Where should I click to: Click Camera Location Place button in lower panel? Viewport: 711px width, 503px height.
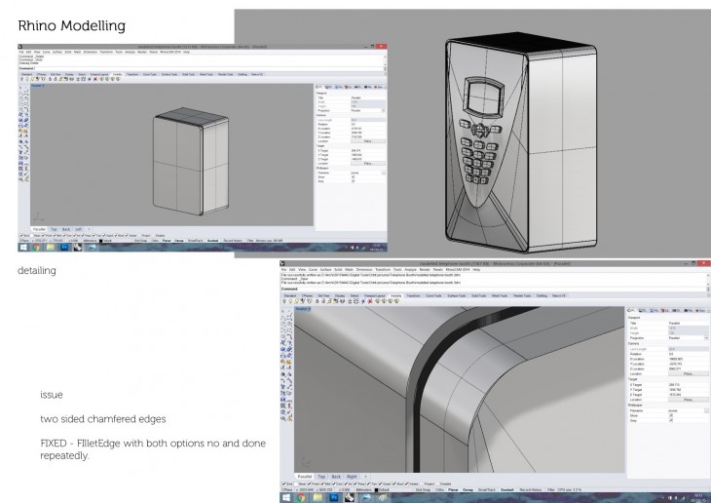click(688, 373)
